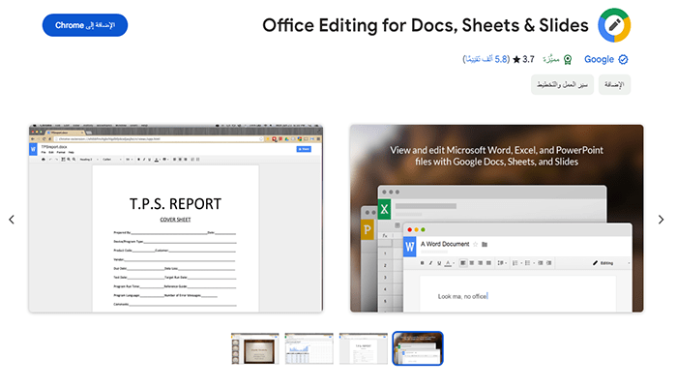Click the 'Look ma, no office' text

coord(462,296)
